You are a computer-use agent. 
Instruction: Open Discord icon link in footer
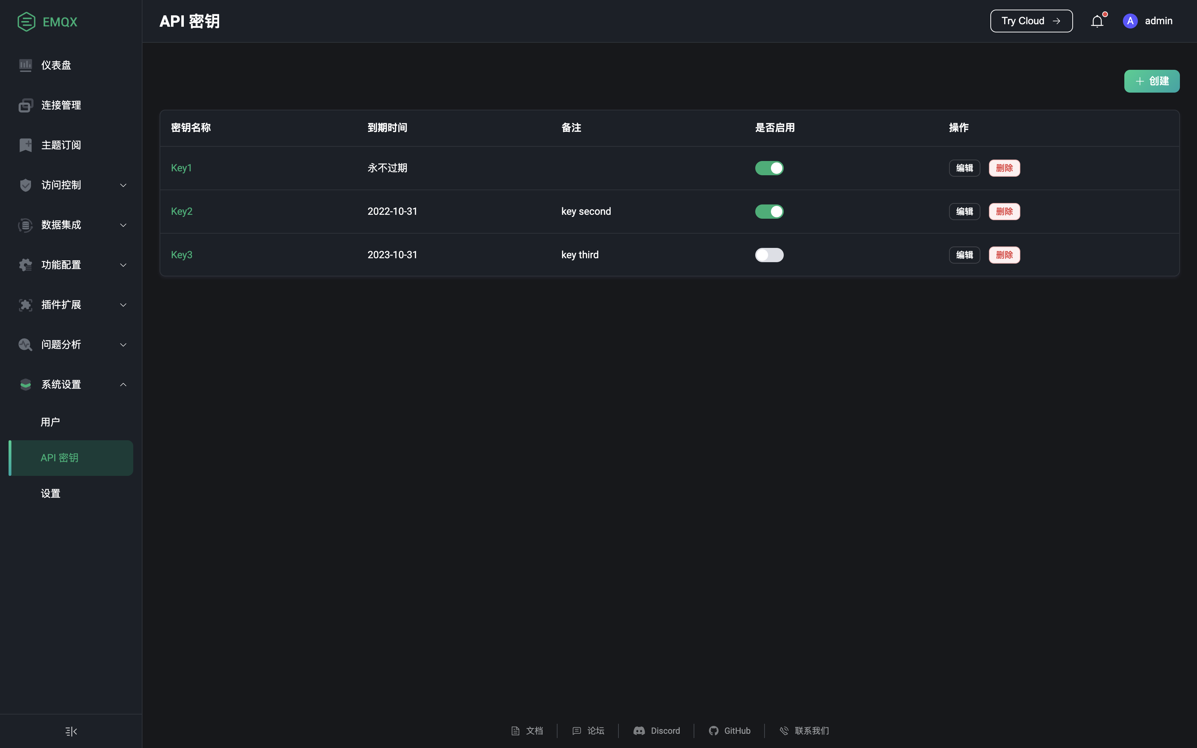[x=639, y=731]
